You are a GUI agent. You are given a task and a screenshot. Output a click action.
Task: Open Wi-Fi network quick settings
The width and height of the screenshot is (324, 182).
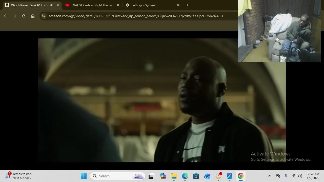pos(294,176)
